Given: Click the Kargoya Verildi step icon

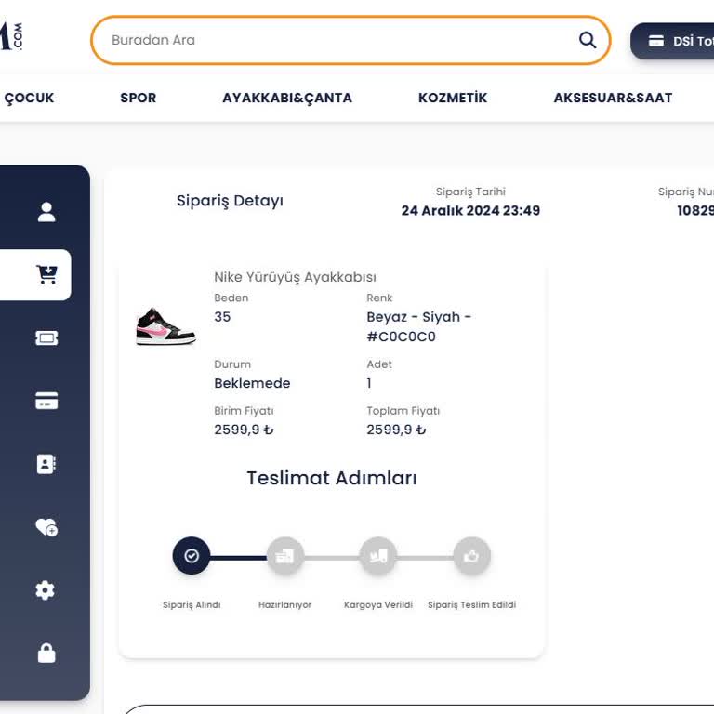Looking at the screenshot, I should [x=378, y=556].
